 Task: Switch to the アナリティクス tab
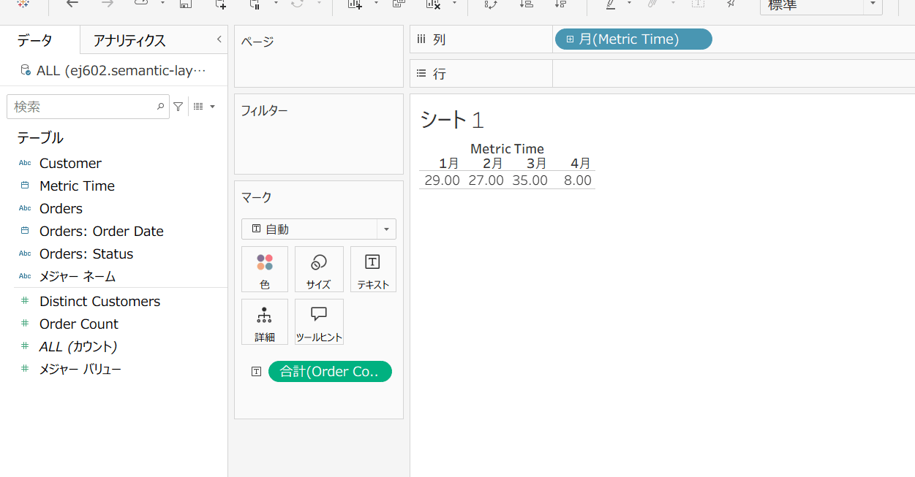(129, 41)
